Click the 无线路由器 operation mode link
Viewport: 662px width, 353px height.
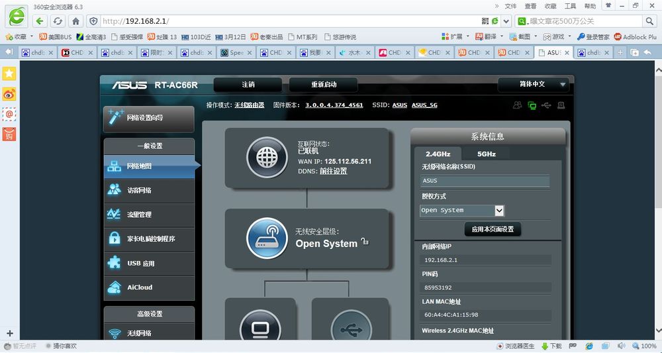249,105
